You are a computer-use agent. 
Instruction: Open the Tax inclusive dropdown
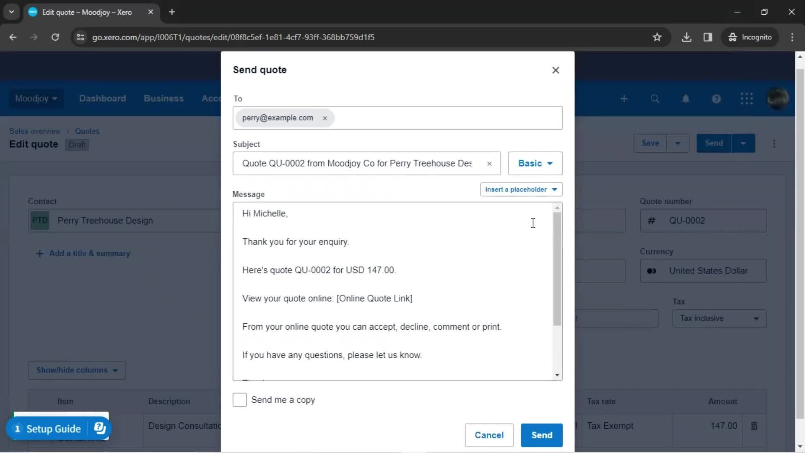click(x=719, y=318)
